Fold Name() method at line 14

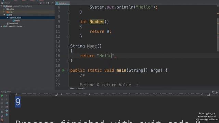(68, 46)
